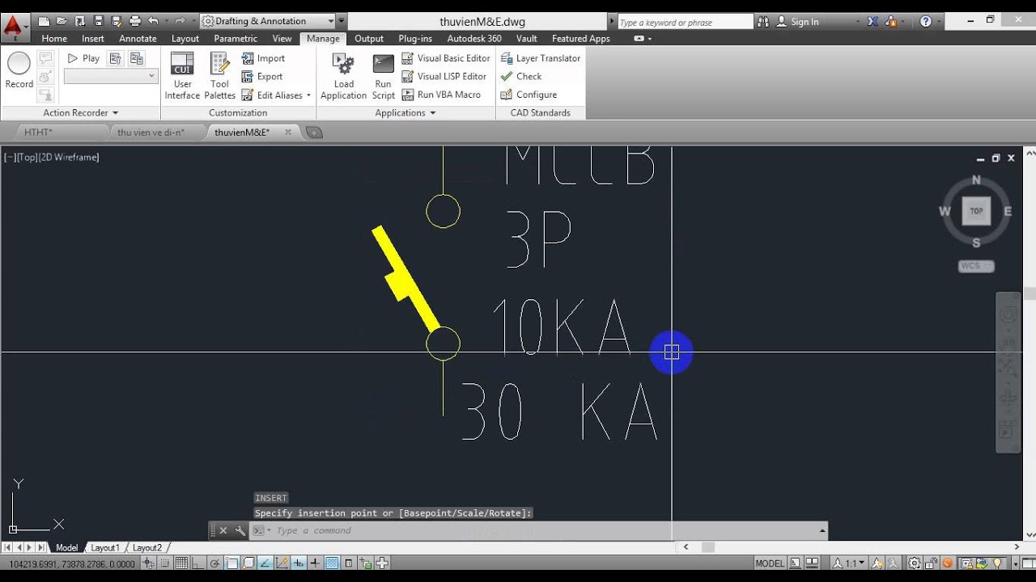1036x582 pixels.
Task: Switch to the Annotate ribbon tab
Action: pyautogui.click(x=138, y=38)
